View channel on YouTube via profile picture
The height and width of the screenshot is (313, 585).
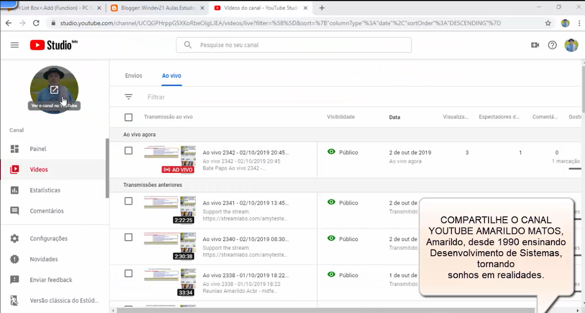[54, 89]
